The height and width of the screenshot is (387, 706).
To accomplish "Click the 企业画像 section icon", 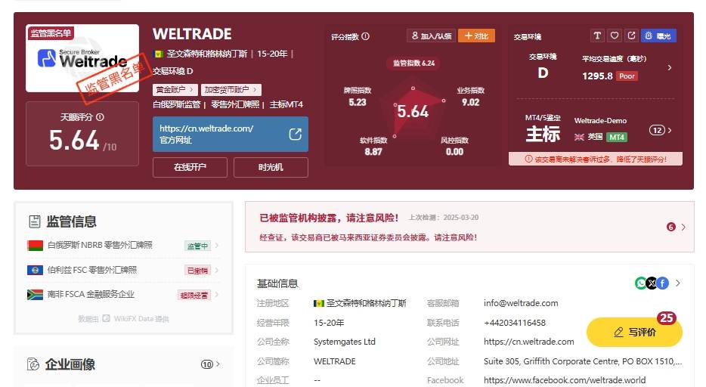I will click(x=33, y=364).
